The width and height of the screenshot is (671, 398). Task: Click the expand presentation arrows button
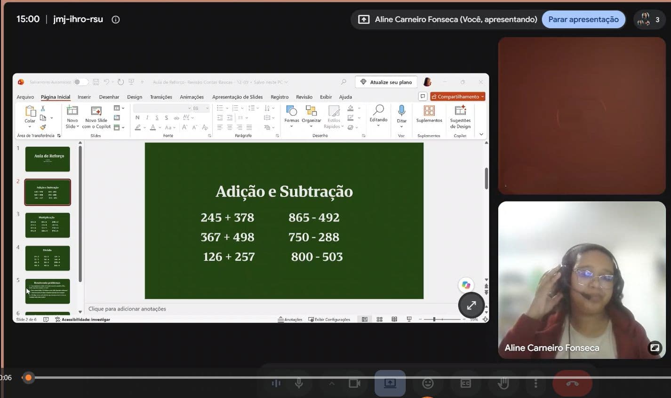pyautogui.click(x=471, y=305)
